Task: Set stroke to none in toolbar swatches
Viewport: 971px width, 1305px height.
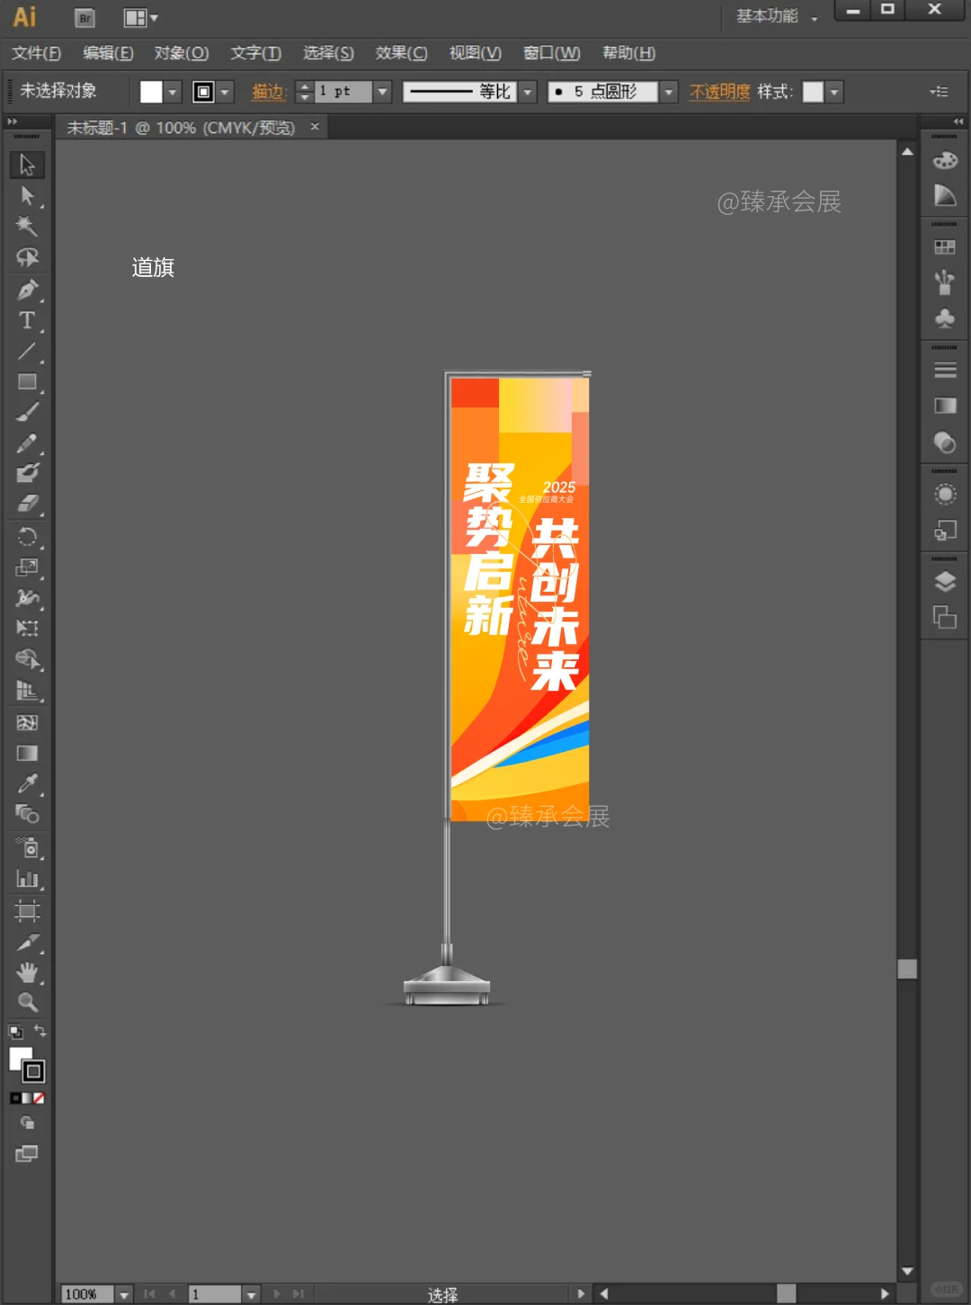Action: coord(38,1097)
